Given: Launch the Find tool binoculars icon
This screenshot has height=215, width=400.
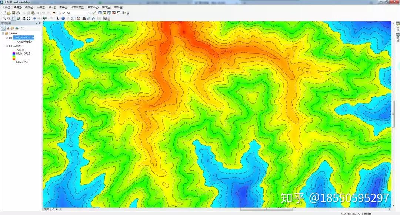Looking at the screenshot, I should point(84,18).
